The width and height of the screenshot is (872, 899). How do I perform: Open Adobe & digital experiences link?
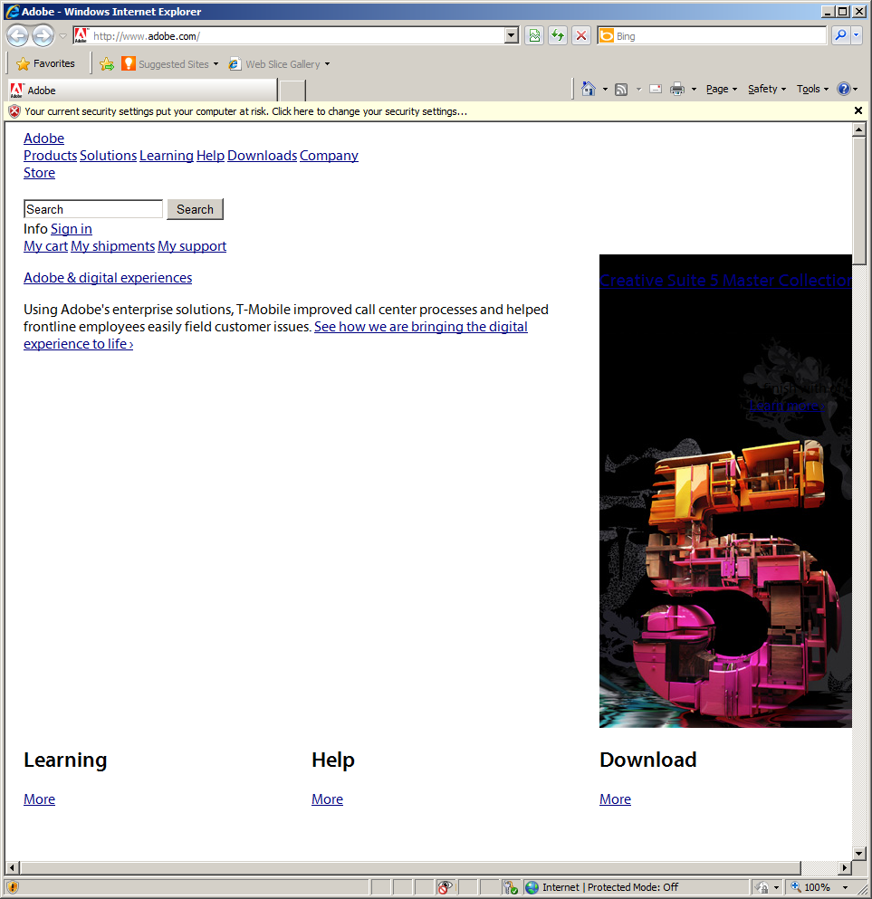(x=108, y=278)
